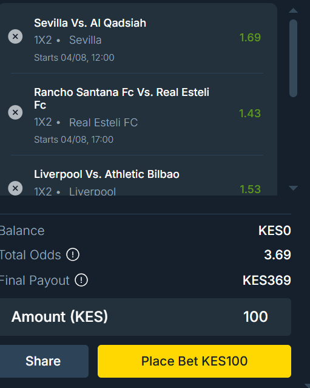Remove Rancho Santana vs Real Esteli selection
The height and width of the screenshot is (388, 310).
tap(15, 112)
